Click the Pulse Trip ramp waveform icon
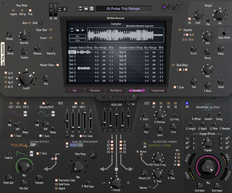This screenshot has height=193, width=232. [22, 154]
